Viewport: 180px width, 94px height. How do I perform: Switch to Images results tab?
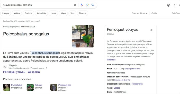[6, 13]
